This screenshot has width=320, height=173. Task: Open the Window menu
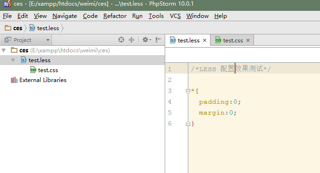pos(197,16)
